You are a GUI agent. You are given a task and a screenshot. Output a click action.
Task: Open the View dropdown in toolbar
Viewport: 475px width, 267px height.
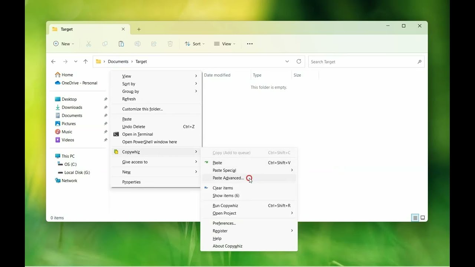tap(225, 44)
